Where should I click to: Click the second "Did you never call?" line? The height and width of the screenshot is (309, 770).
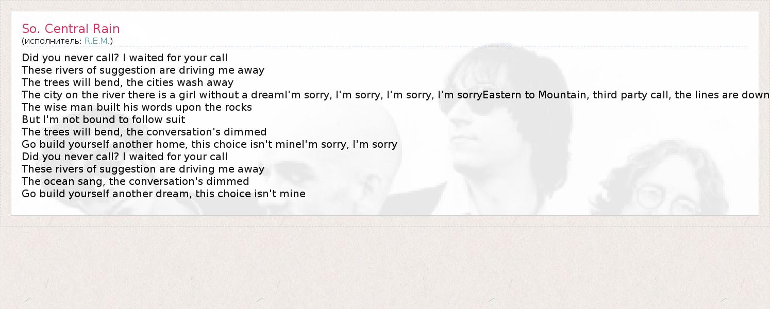[124, 157]
